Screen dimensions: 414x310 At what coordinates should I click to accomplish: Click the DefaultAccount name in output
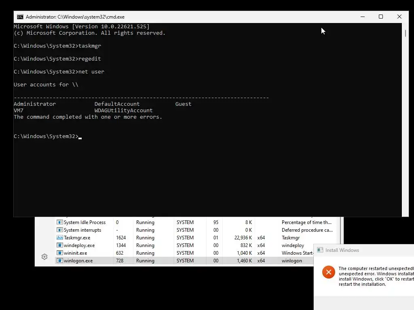click(117, 104)
